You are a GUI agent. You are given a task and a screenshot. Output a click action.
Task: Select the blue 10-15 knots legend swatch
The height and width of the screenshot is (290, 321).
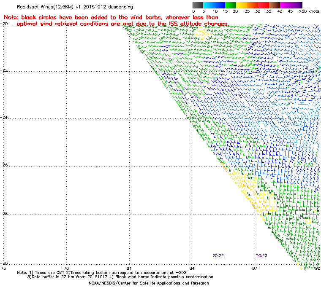[x=220, y=5]
